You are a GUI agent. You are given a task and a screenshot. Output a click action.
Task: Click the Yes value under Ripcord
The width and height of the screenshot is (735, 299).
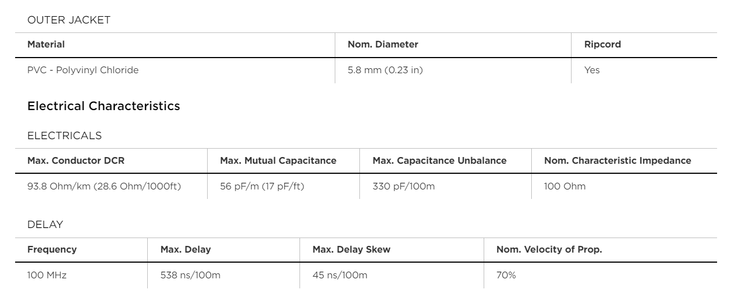[x=592, y=70]
